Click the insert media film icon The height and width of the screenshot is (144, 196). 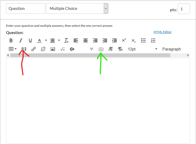(24, 49)
